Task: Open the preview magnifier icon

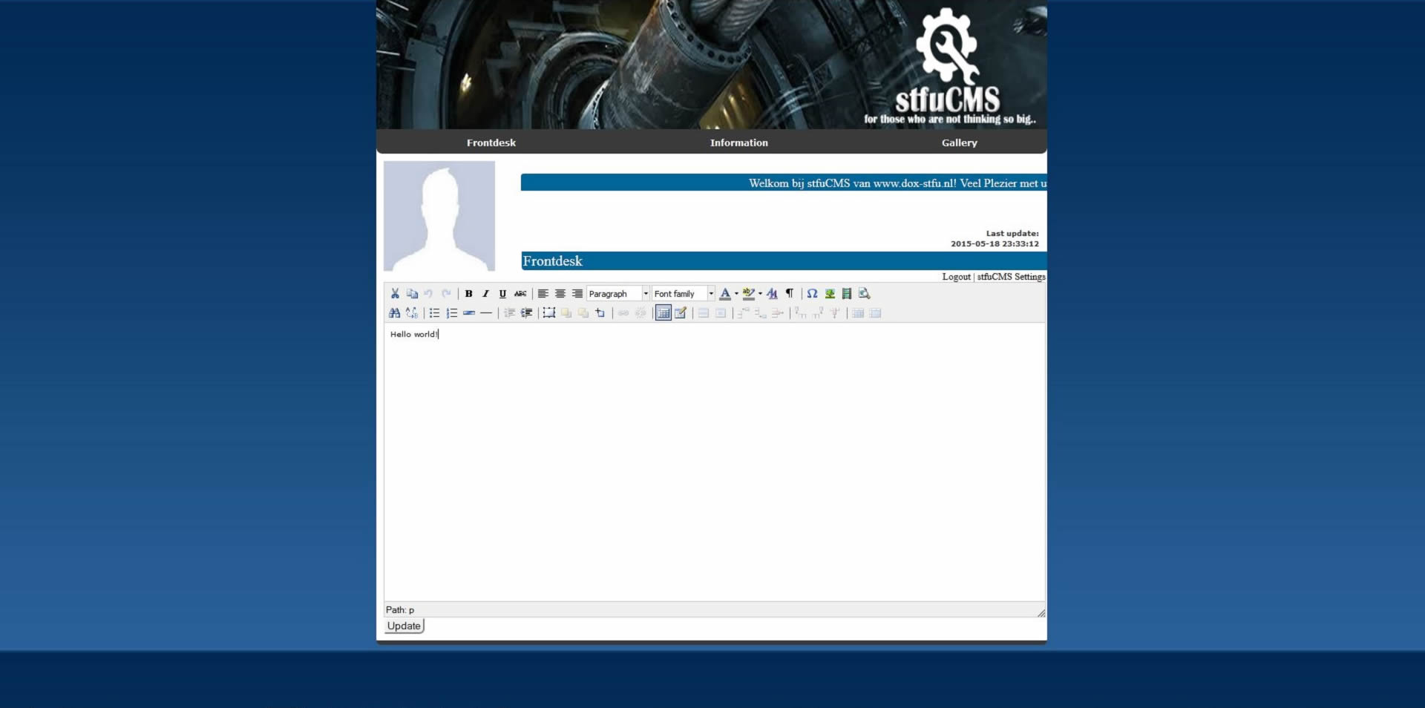Action: pos(864,294)
